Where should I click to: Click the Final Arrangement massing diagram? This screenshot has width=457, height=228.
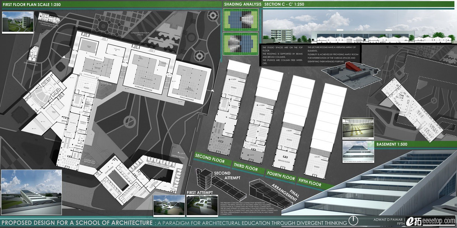[271, 194]
